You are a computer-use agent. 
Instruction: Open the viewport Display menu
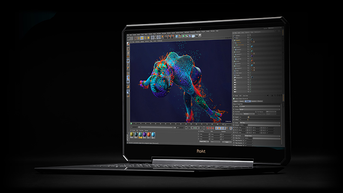[x=142, y=42]
